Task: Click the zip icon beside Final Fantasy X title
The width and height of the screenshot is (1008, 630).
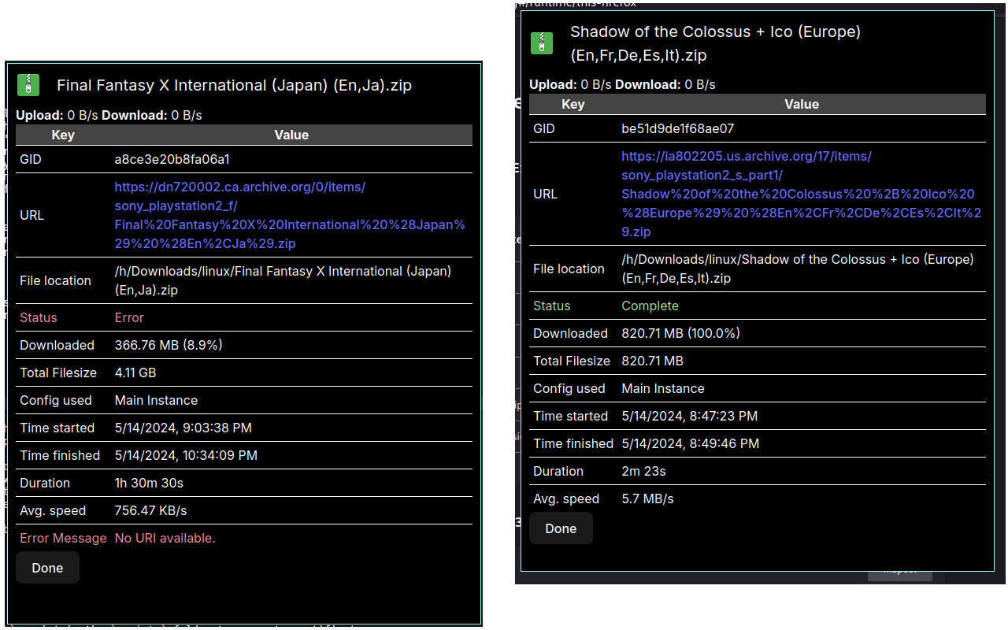Action: click(x=28, y=85)
